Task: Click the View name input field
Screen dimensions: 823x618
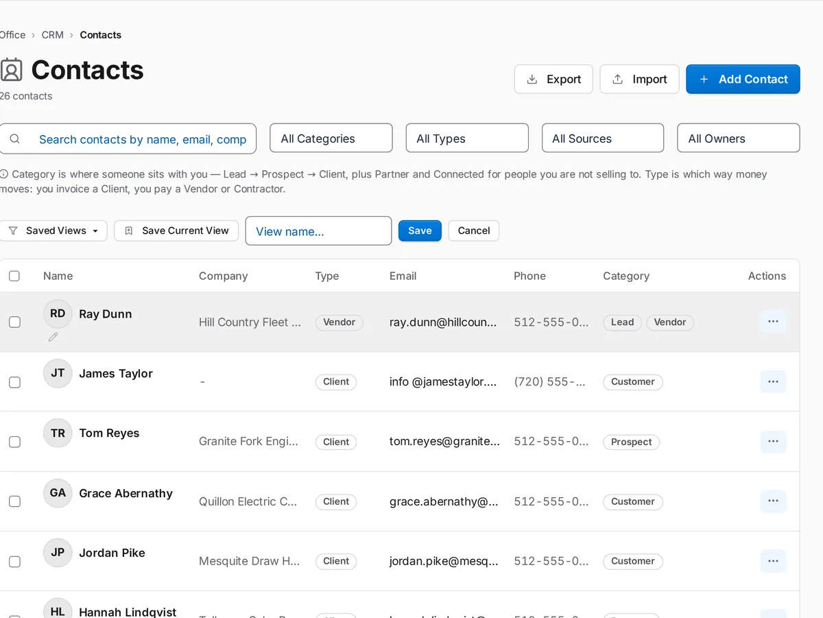Action: pyautogui.click(x=318, y=231)
